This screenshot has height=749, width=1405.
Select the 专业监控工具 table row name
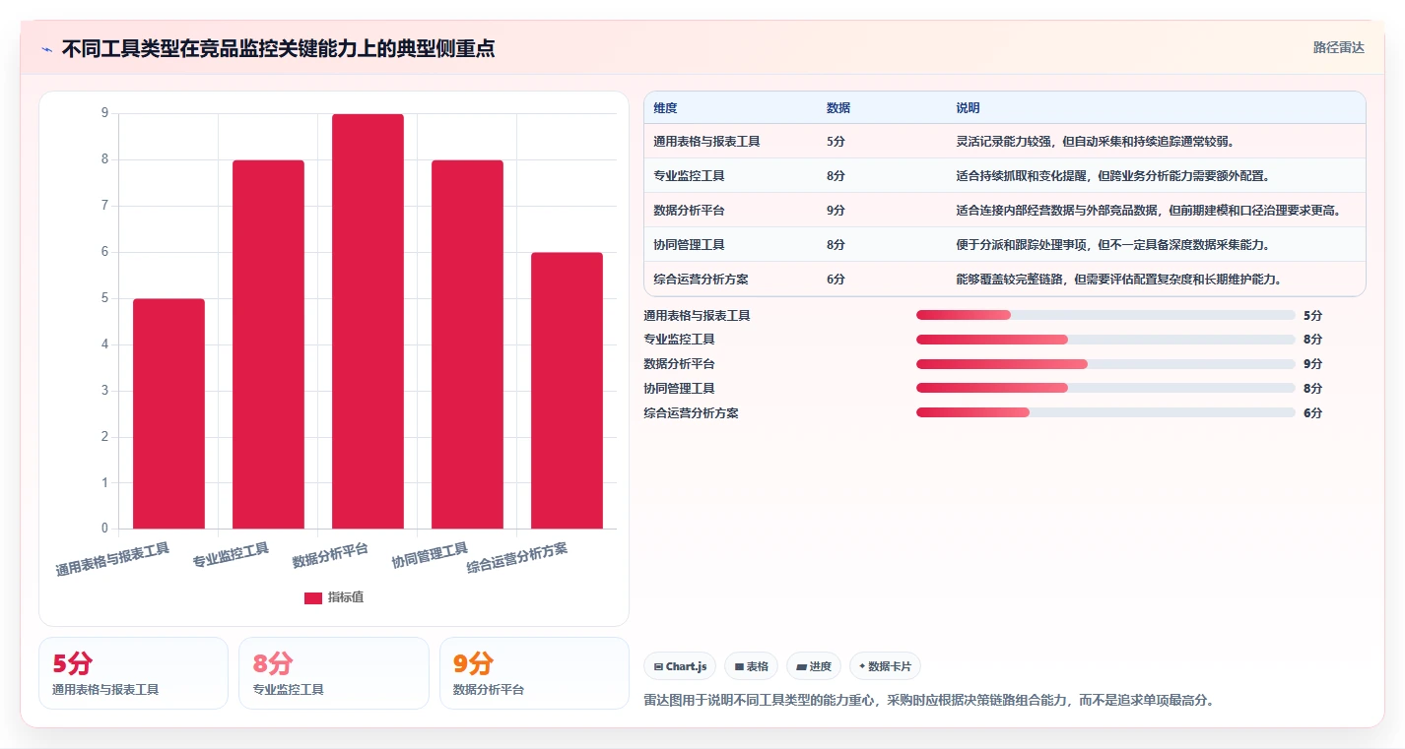(x=689, y=176)
